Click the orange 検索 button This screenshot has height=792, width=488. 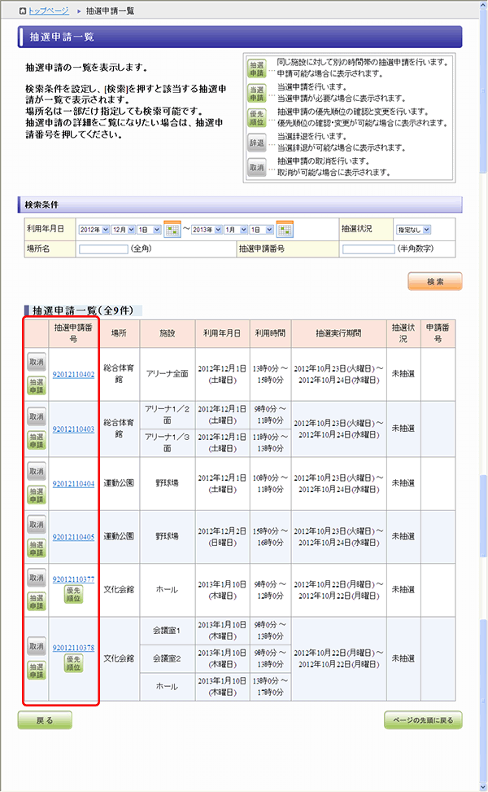pyautogui.click(x=435, y=281)
